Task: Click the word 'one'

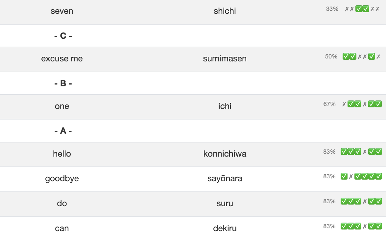Action: [62, 106]
